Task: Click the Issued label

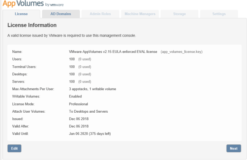Action: [x=18, y=119]
